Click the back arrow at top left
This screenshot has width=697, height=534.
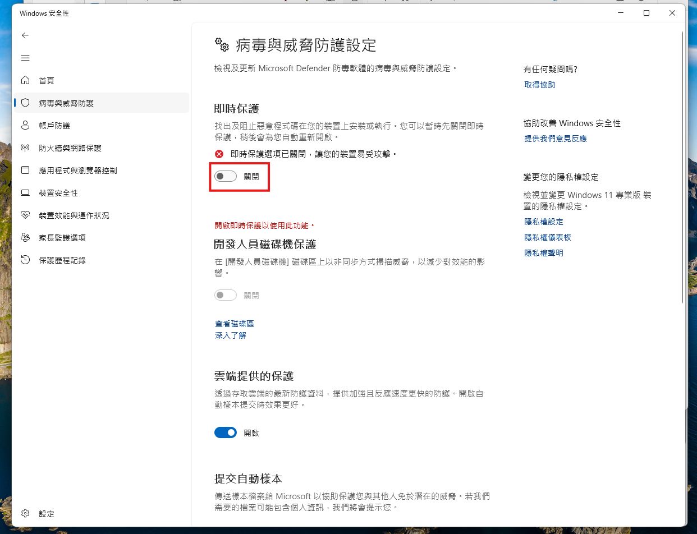tap(25, 35)
